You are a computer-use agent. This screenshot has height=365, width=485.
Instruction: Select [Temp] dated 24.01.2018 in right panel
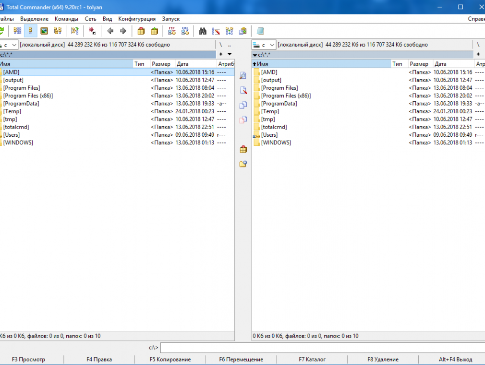pyautogui.click(x=368, y=111)
